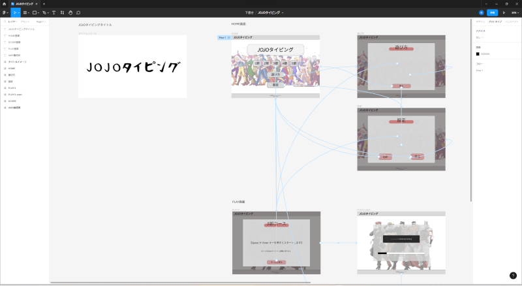Open the window tabs chevron dropdown

pyautogui.click(x=486, y=4)
